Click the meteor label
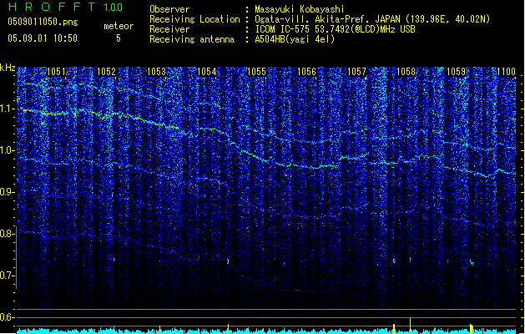Image resolution: width=525 pixels, height=334 pixels. point(119,26)
